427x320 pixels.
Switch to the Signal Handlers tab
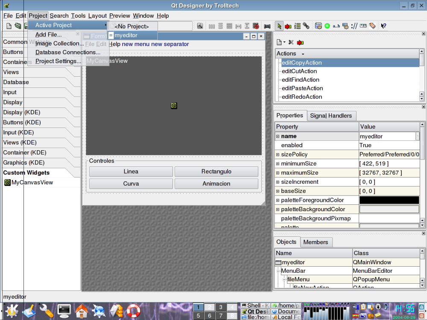point(331,116)
